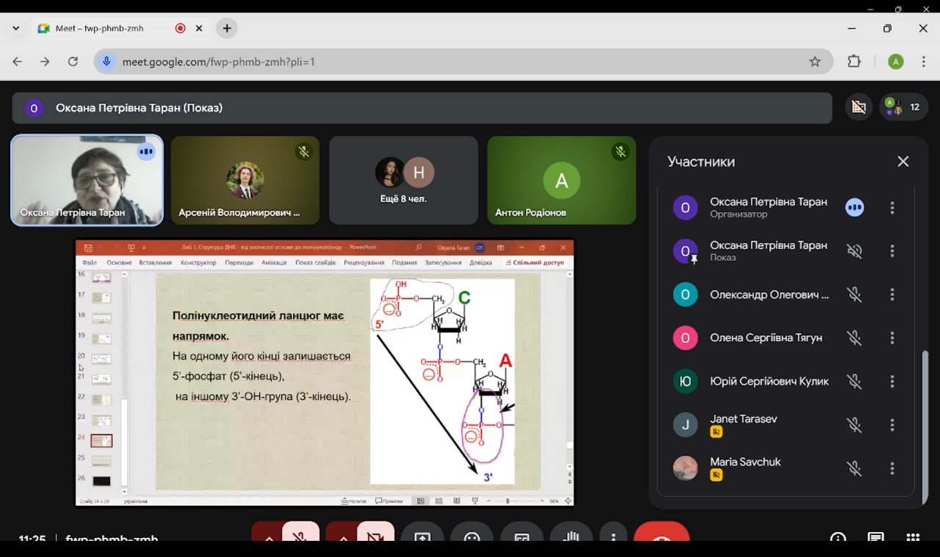Click the mute icon for Janet Tarasev
The image size is (940, 557).
(854, 424)
